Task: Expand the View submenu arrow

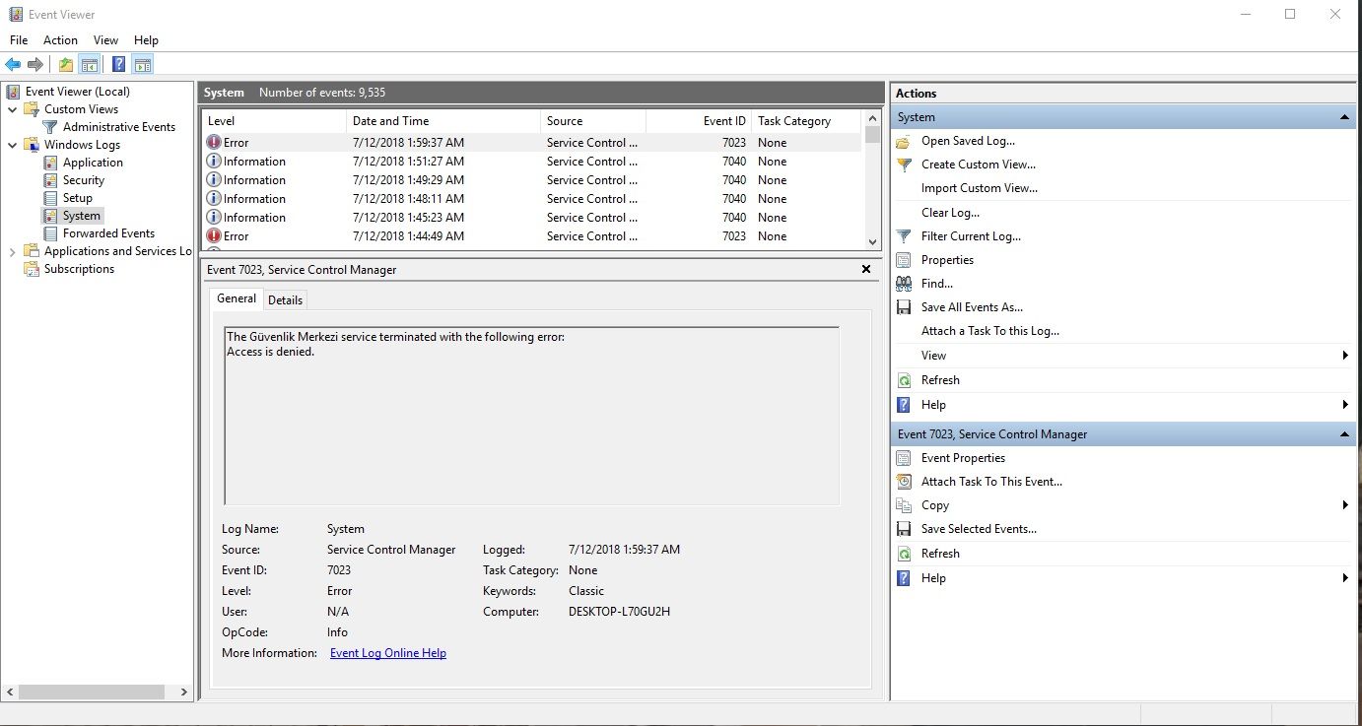Action: click(1344, 356)
